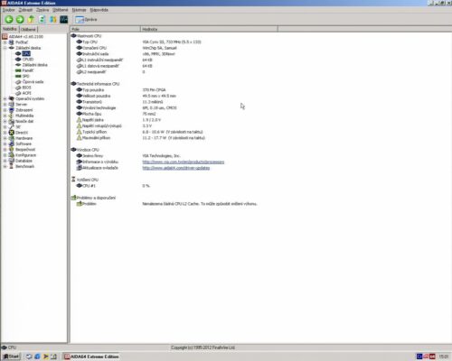Select the CPU #1 utilization row
Image resolution: width=452 pixels, height=361 pixels.
coord(113,186)
